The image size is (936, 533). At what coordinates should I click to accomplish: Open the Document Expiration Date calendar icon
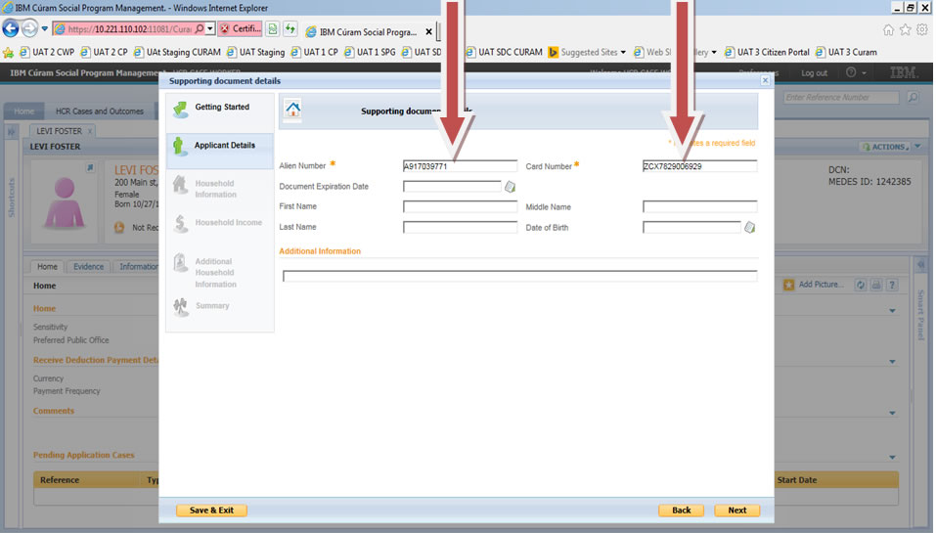pyautogui.click(x=510, y=187)
